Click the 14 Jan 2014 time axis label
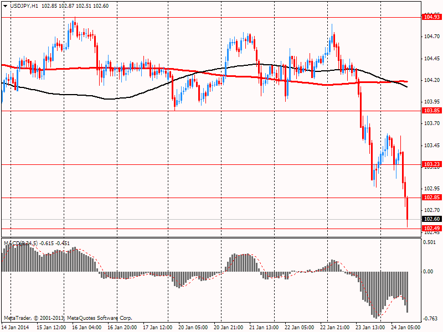 coord(16,327)
